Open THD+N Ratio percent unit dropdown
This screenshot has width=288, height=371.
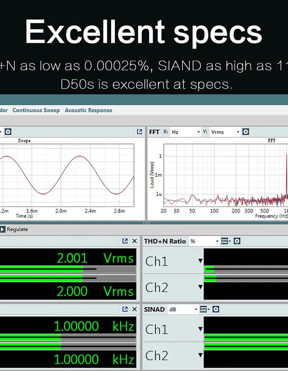[204, 241]
